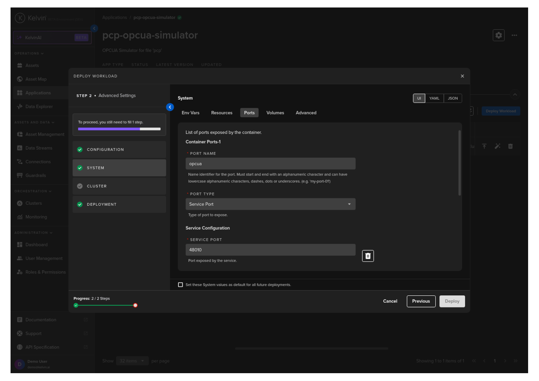The image size is (539, 381).
Task: Open the application settings gear icon
Action: [x=499, y=35]
